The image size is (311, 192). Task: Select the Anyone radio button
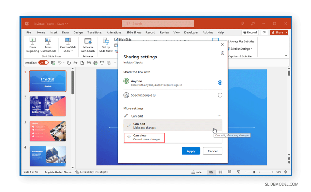click(220, 82)
